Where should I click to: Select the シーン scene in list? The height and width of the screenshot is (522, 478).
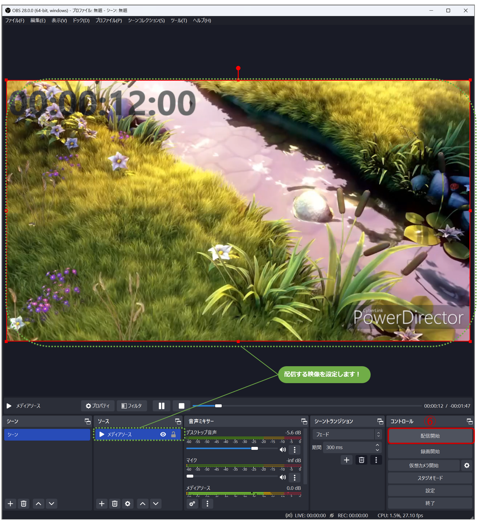[x=47, y=434]
